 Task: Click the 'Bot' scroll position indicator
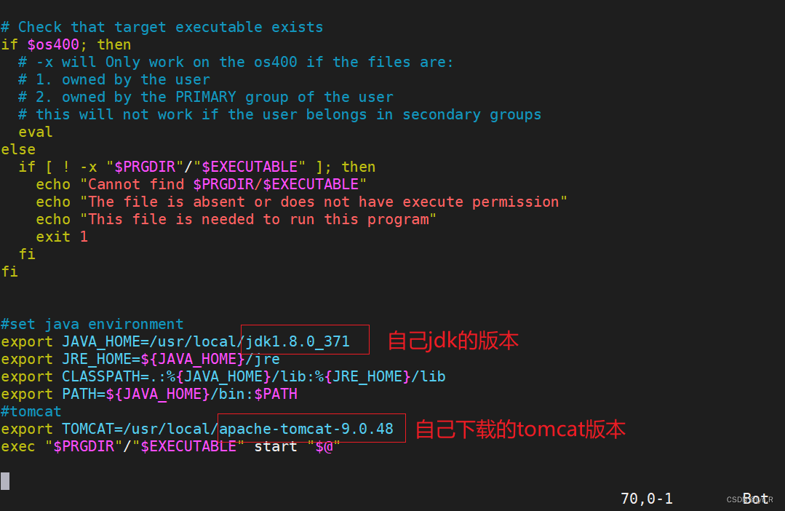tap(755, 499)
